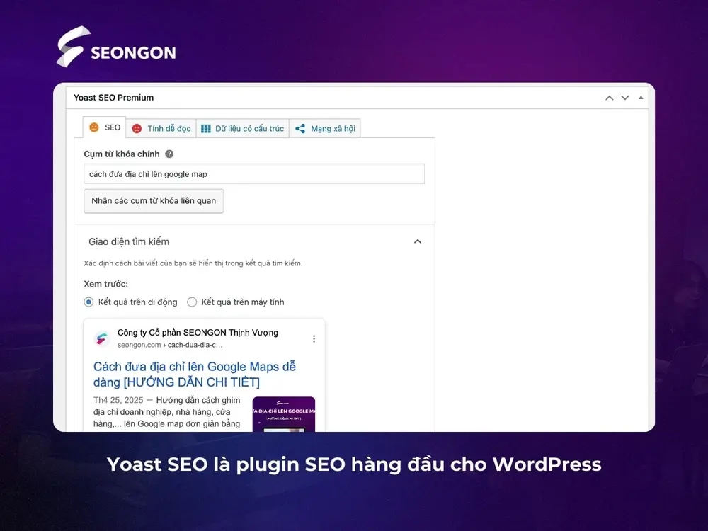708x531 pixels.
Task: Click the SEONGON logo at top
Action: (116, 47)
